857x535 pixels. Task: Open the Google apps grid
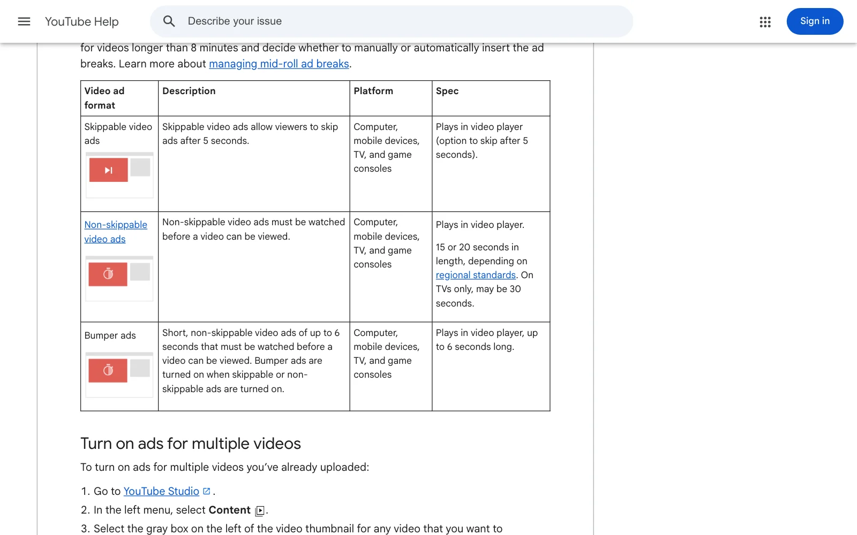(x=765, y=21)
